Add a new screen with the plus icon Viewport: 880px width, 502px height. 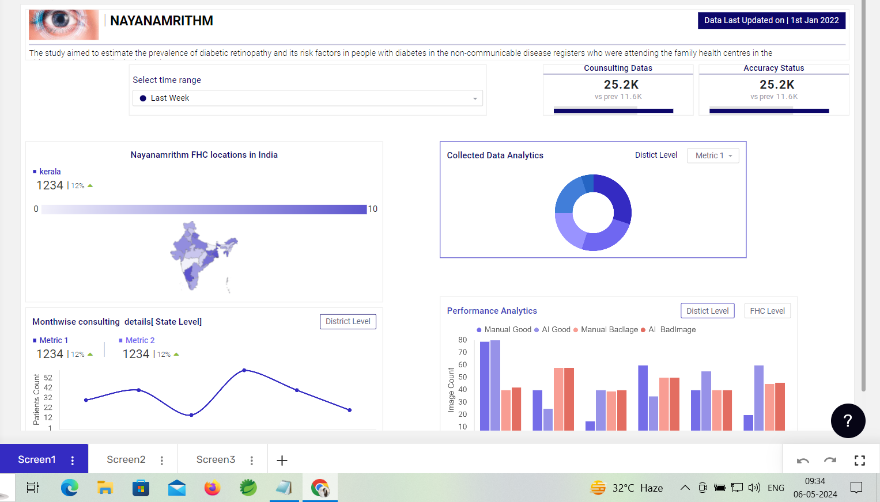pos(282,460)
